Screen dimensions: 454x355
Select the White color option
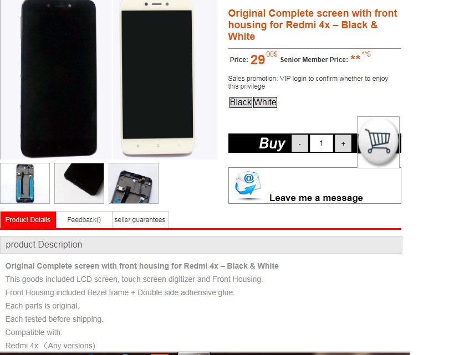pyautogui.click(x=265, y=102)
